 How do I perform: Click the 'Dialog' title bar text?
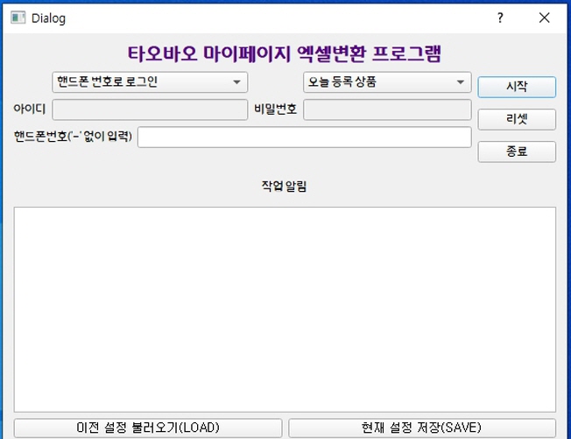pyautogui.click(x=48, y=18)
